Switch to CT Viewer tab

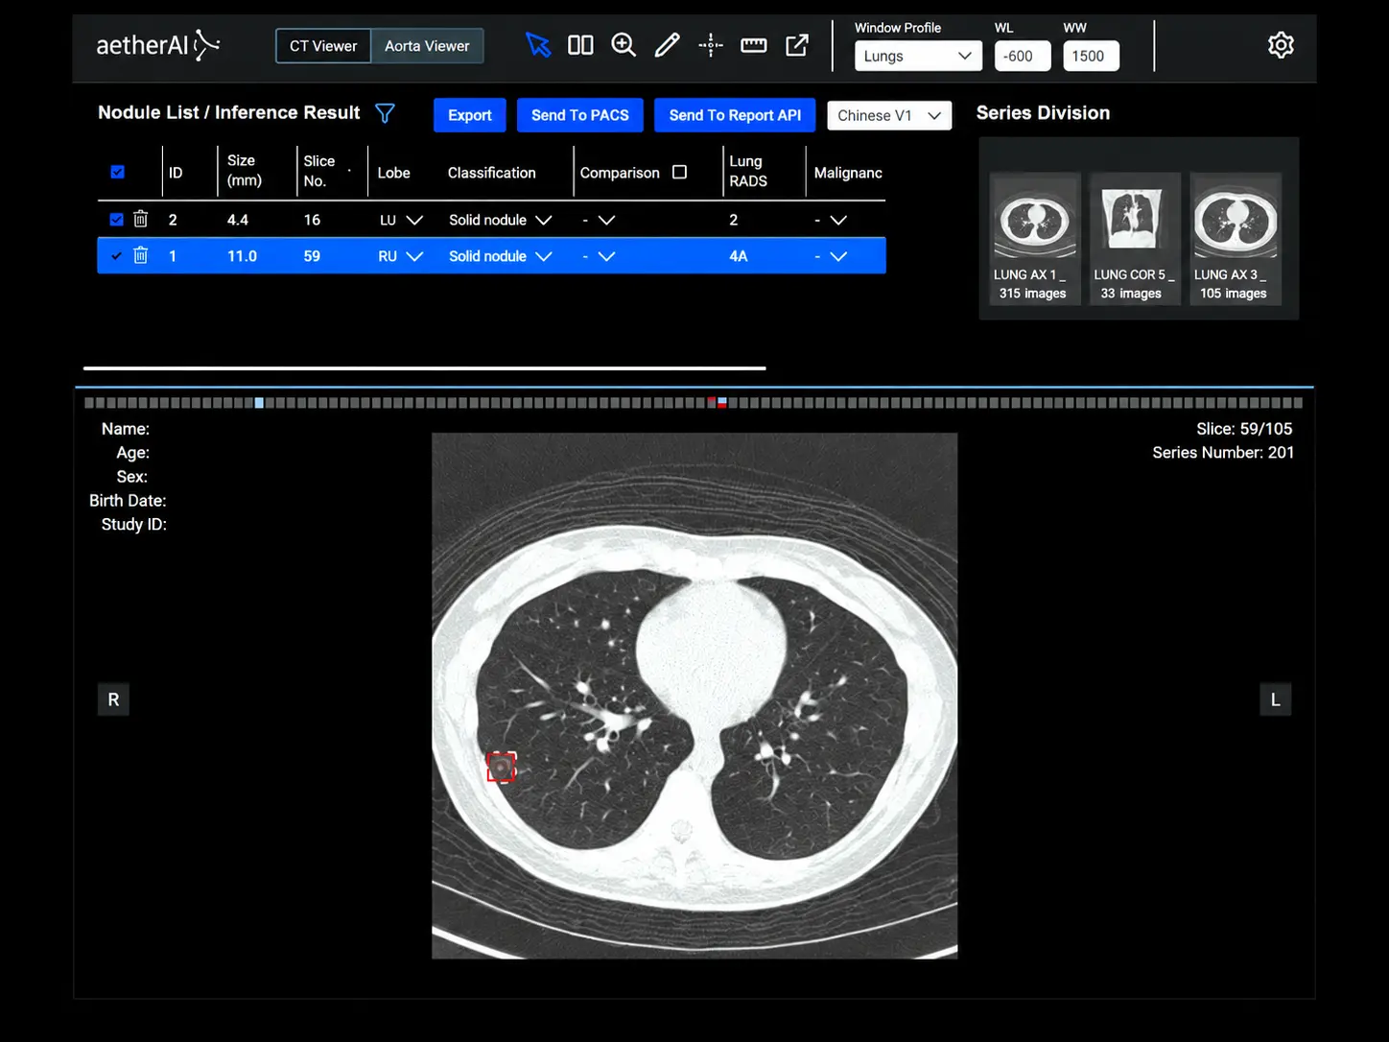point(323,46)
